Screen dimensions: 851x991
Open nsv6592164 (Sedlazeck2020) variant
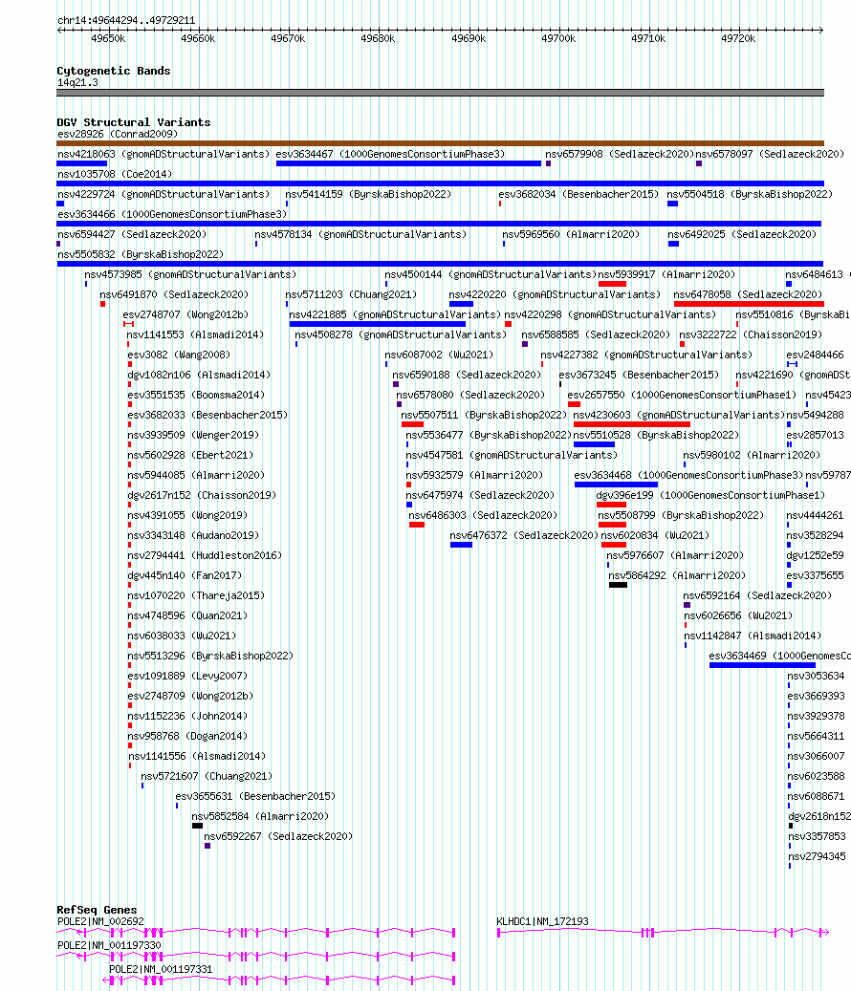[x=757, y=596]
